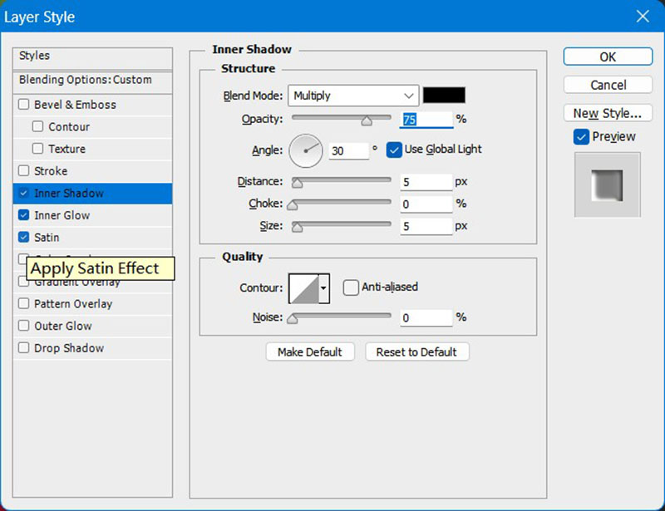Enable the Outer Glow checkbox
Screen dimensions: 665x511
tap(24, 325)
